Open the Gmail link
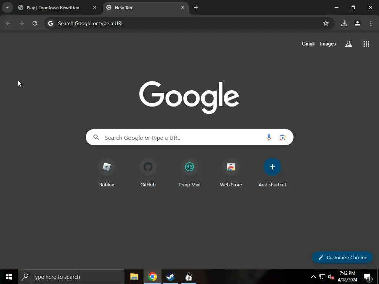 (308, 44)
